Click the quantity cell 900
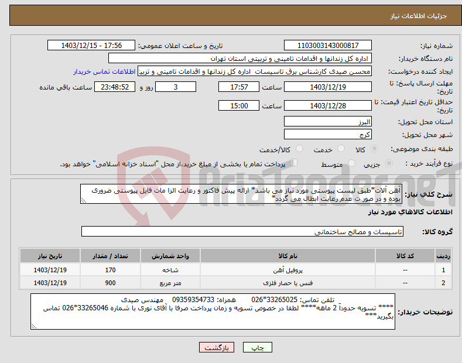462x363 pixels. (x=110, y=283)
